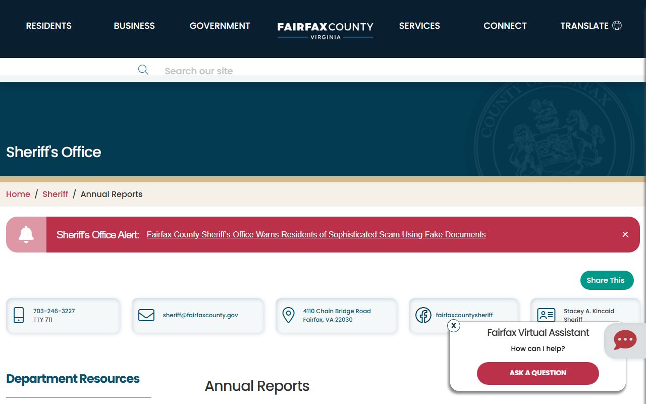Close the Fairfax Virtual Assistant popup
This screenshot has height=404, width=646.
[x=454, y=326]
